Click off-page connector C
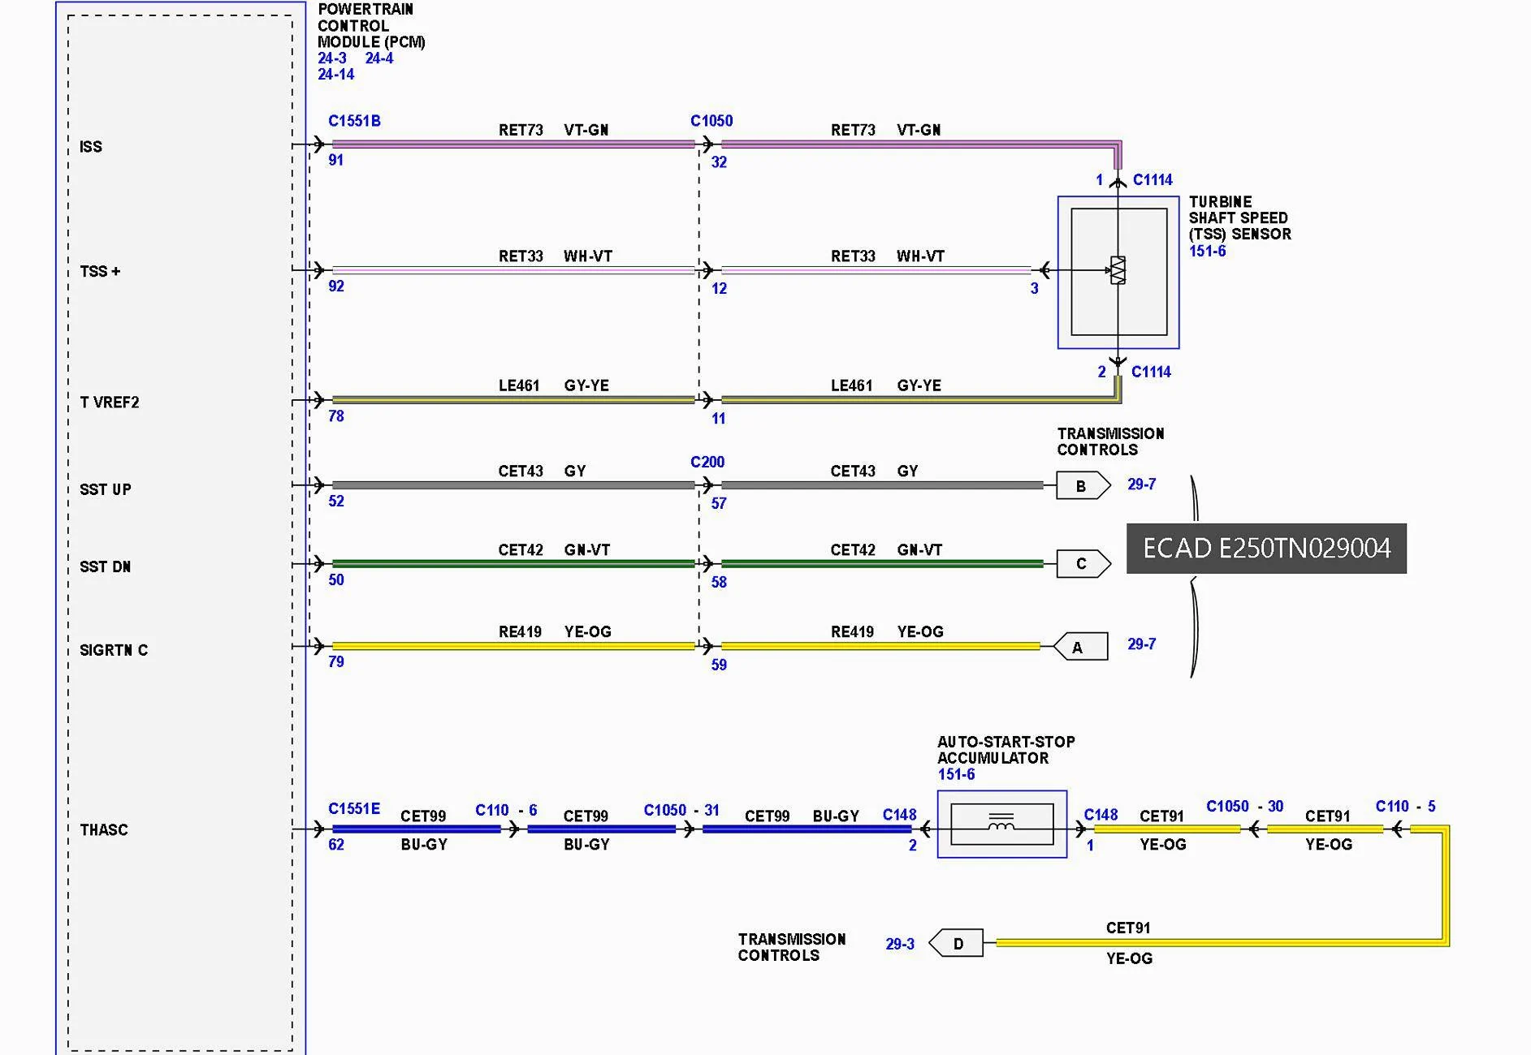 (x=1083, y=563)
